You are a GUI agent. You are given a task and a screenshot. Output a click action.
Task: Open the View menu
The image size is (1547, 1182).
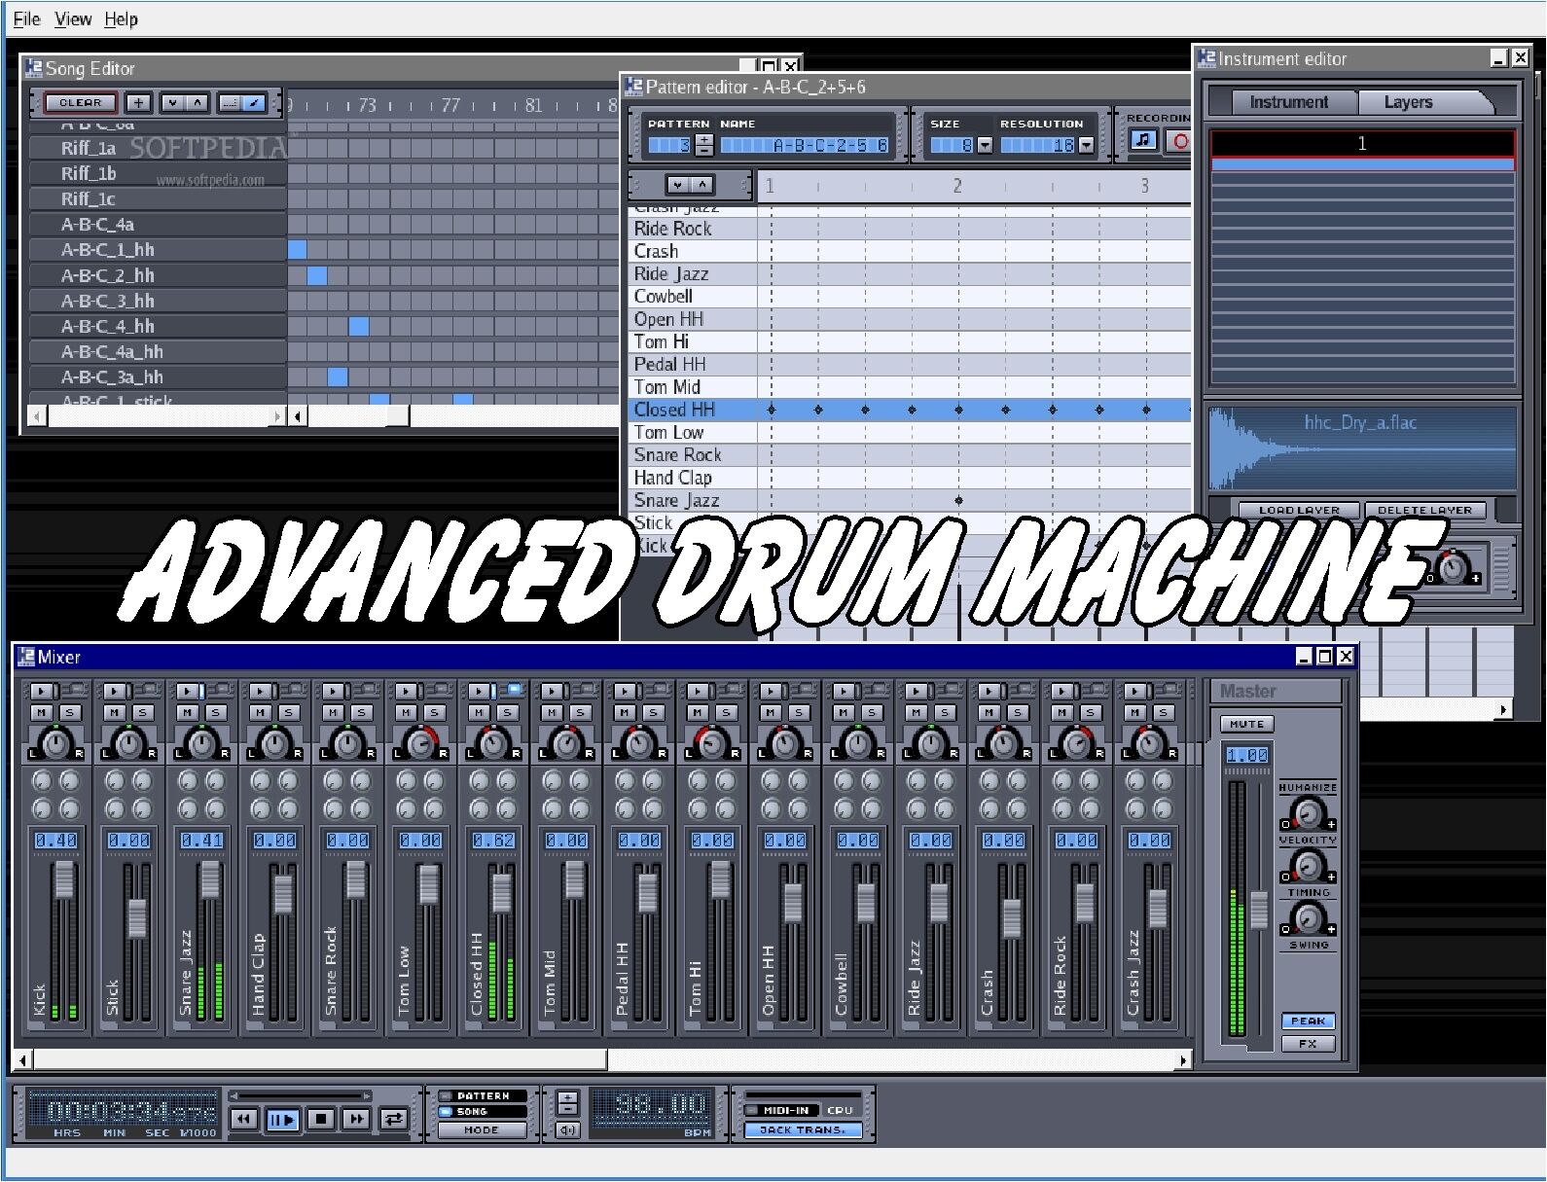[x=73, y=19]
